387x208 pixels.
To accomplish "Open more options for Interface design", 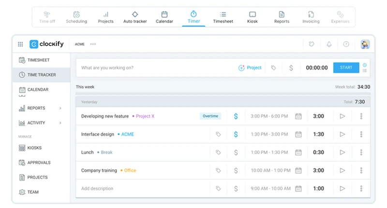I will [x=361, y=134].
